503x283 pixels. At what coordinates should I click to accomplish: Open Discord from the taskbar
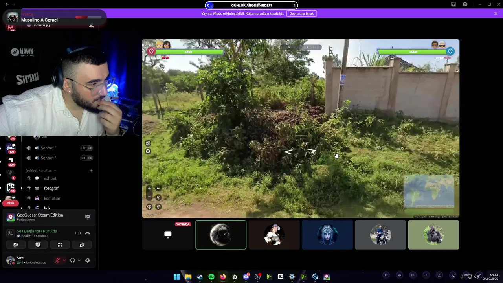(246, 277)
